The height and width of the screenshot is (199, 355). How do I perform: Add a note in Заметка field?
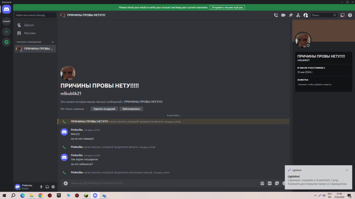tap(323, 85)
